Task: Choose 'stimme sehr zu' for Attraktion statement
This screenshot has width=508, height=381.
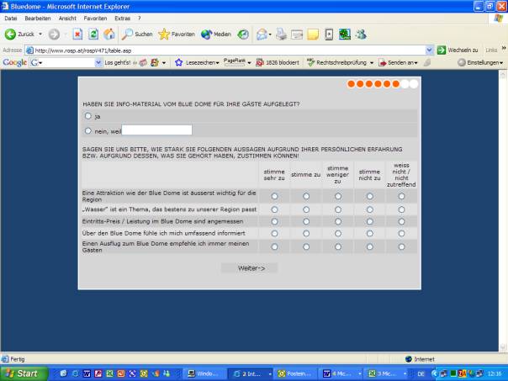Action: pyautogui.click(x=274, y=196)
